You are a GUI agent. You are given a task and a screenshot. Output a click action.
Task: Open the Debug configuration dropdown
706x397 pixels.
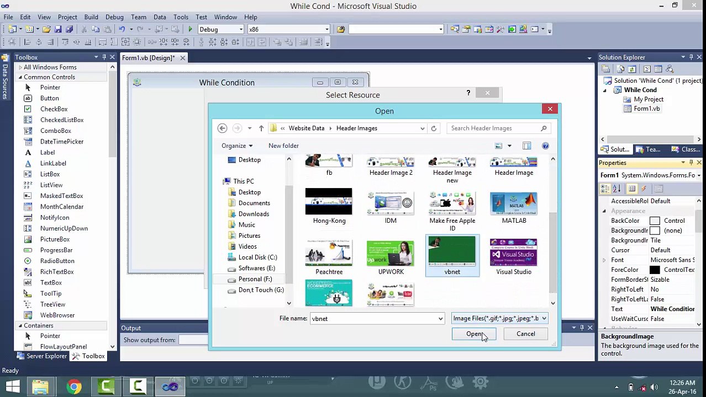tap(241, 29)
